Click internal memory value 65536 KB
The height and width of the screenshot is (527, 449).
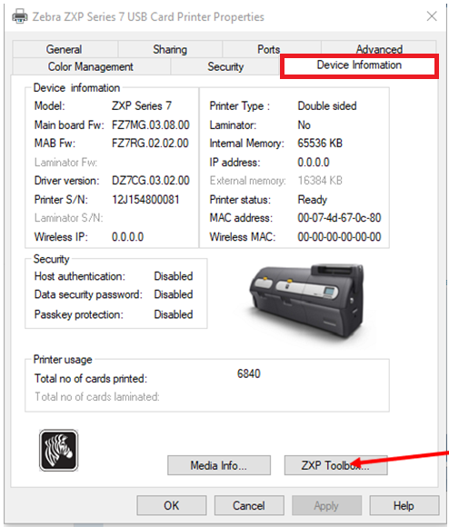click(x=320, y=144)
